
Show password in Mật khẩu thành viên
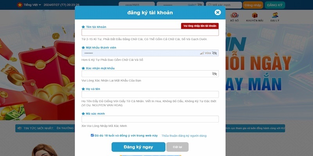pyautogui.click(x=214, y=53)
